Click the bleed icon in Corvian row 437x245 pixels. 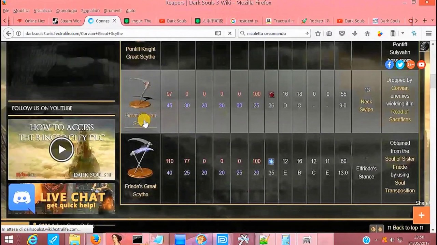(271, 94)
